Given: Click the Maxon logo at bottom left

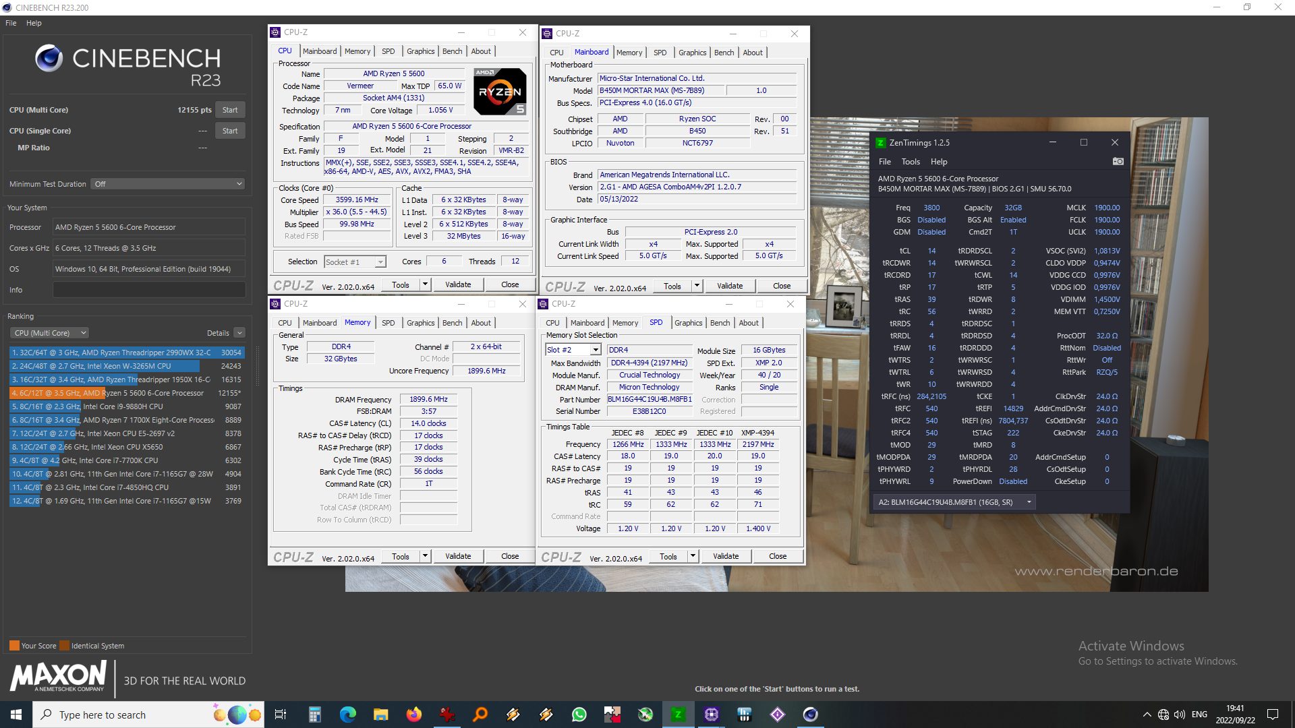Looking at the screenshot, I should pyautogui.click(x=59, y=676).
